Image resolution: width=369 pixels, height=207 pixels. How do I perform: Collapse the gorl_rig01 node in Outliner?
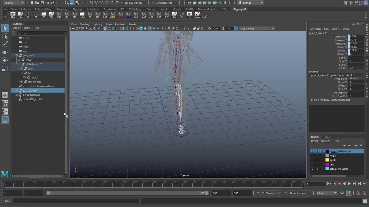pos(16,55)
